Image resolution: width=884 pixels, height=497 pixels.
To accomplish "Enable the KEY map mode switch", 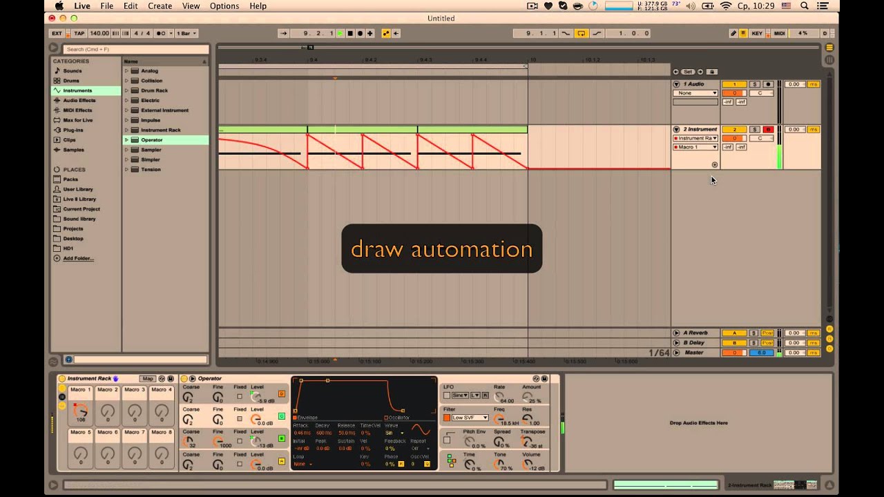I will click(757, 33).
